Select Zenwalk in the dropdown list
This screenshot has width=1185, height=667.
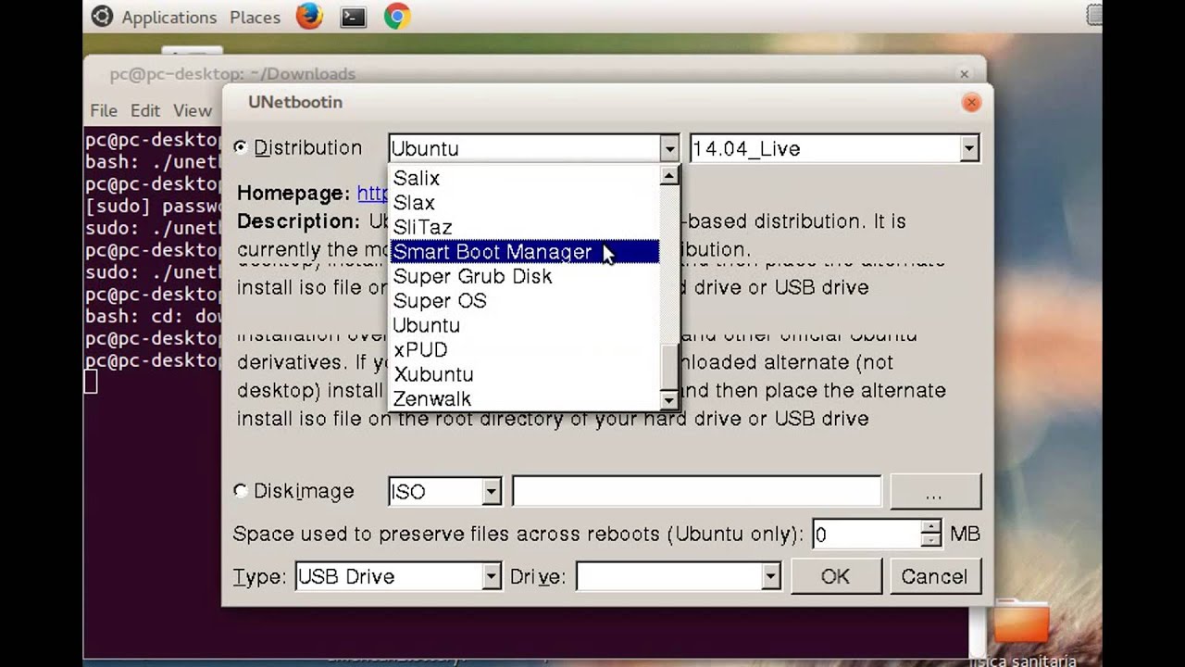(525, 399)
